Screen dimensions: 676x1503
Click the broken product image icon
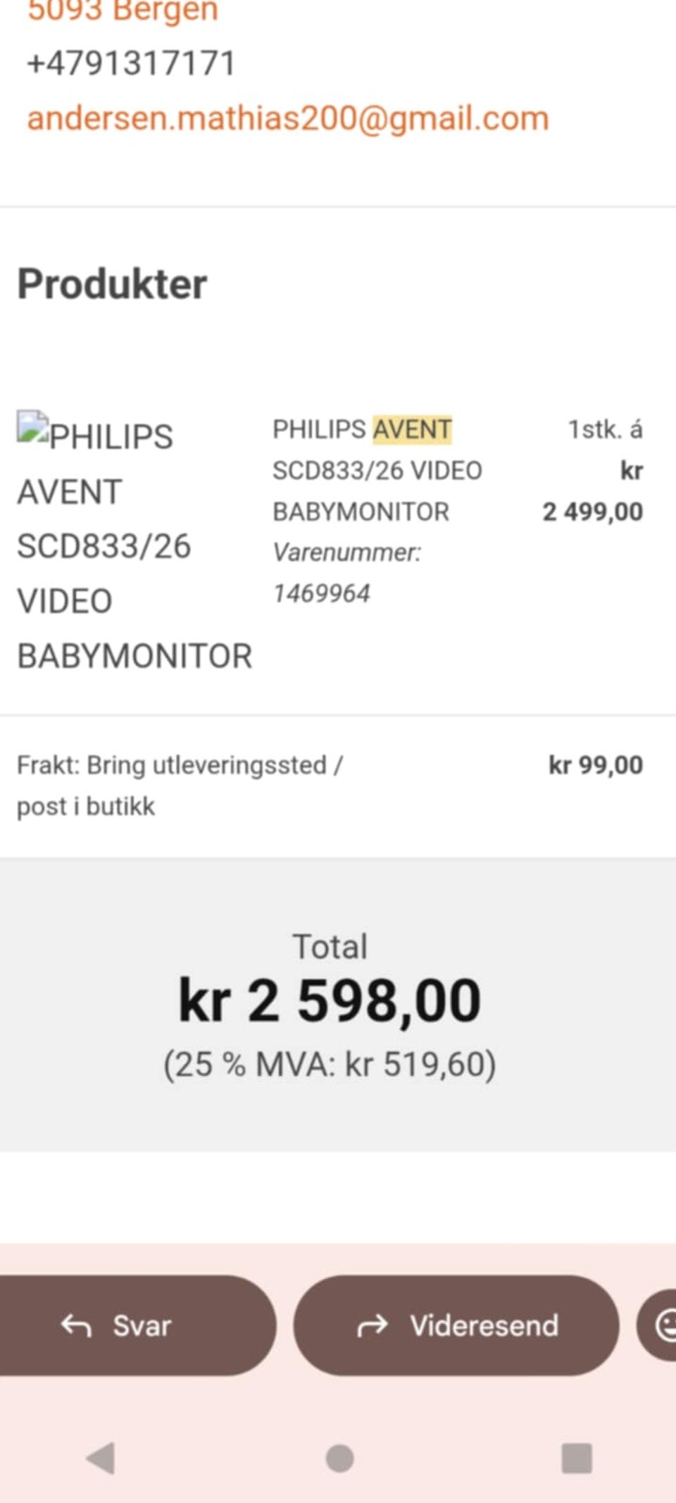[32, 427]
